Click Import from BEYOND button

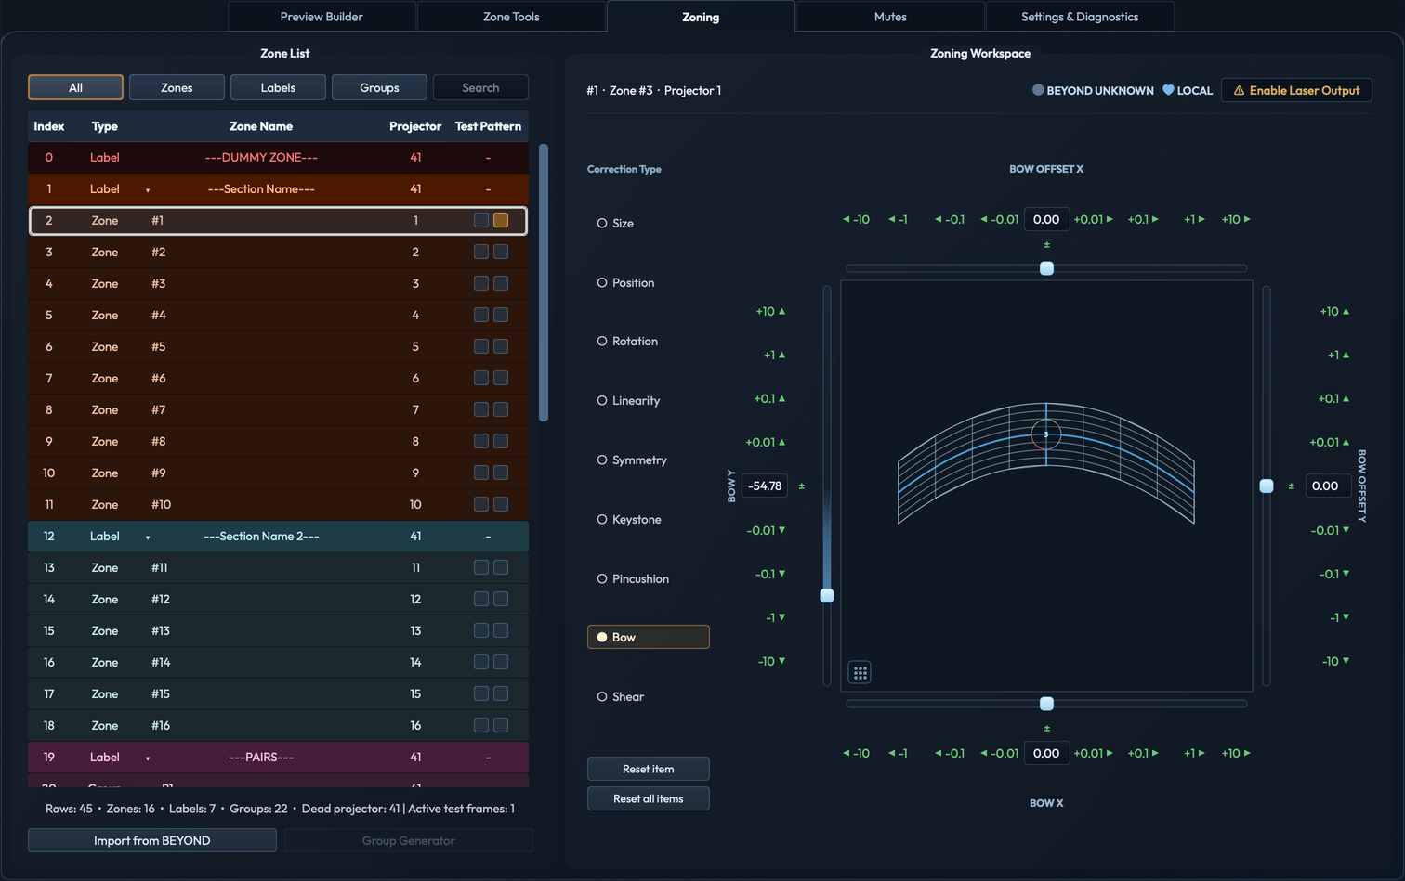(x=152, y=840)
